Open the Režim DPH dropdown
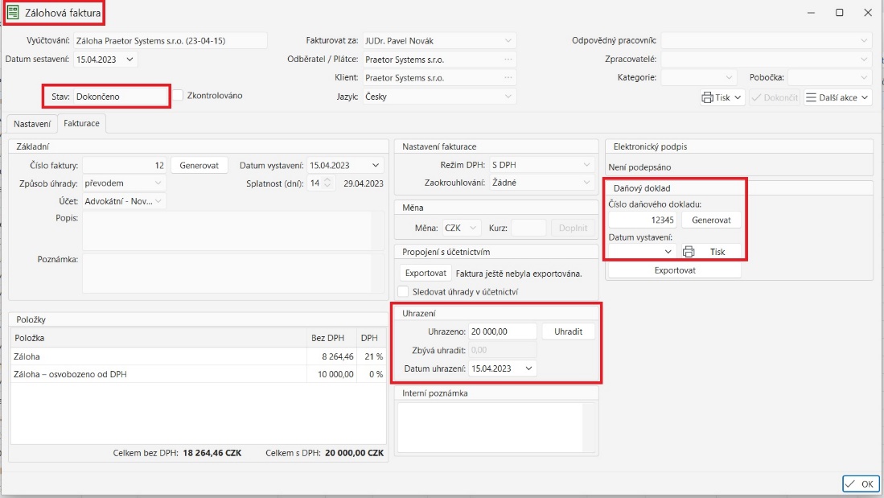This screenshot has width=884, height=498. (586, 165)
